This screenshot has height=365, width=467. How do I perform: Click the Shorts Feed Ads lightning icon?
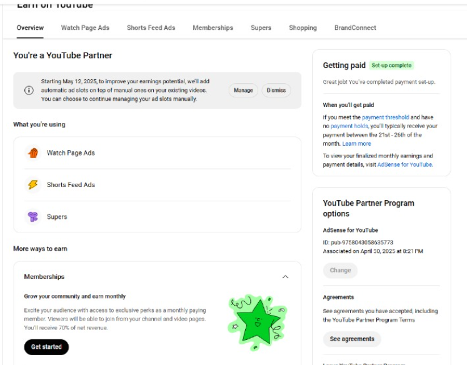pos(33,185)
